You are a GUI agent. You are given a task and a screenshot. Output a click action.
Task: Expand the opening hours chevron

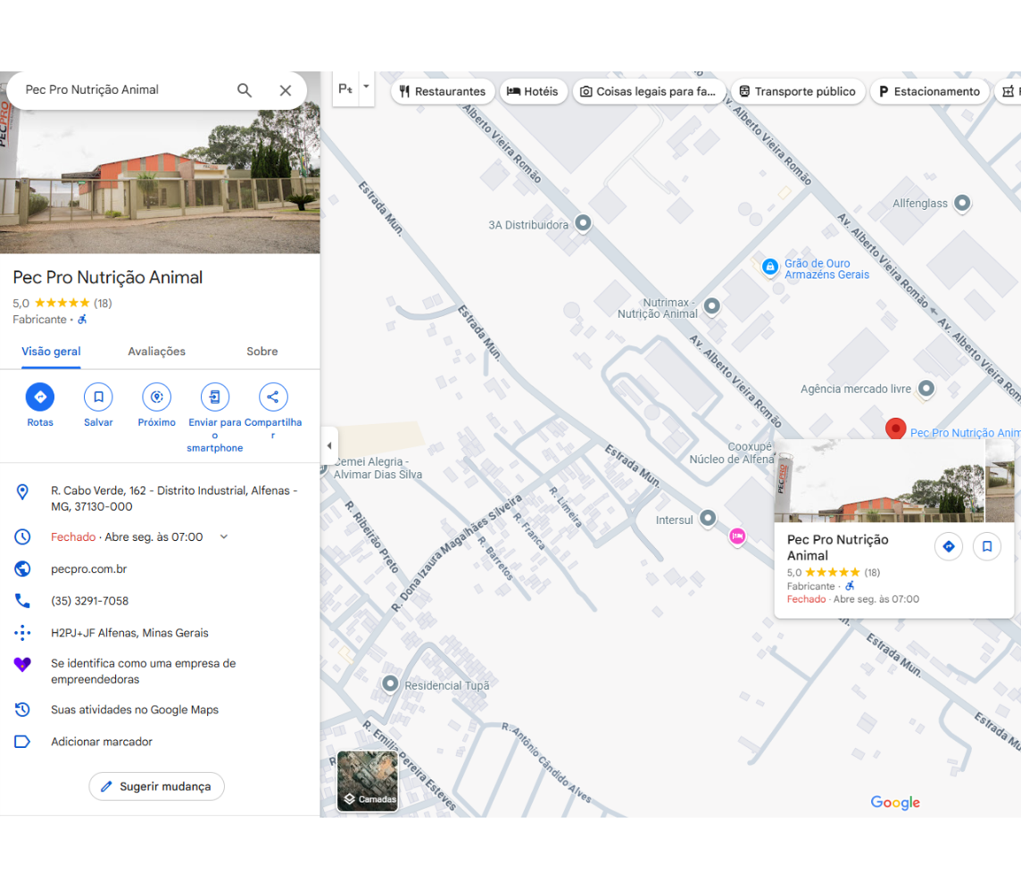[x=224, y=536]
